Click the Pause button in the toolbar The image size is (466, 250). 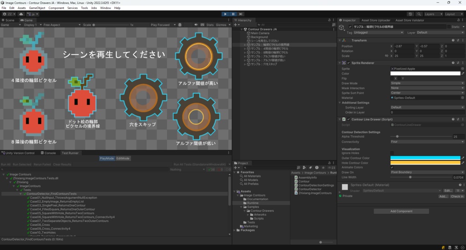pos(233,14)
